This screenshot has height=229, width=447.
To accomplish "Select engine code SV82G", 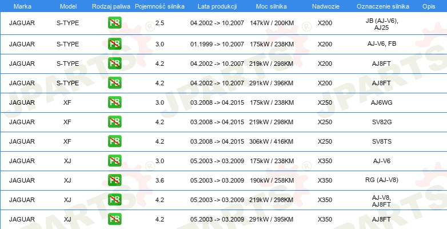I will [x=382, y=122].
